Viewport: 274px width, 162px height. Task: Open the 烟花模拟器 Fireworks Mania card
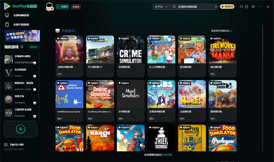pyautogui.click(x=222, y=56)
